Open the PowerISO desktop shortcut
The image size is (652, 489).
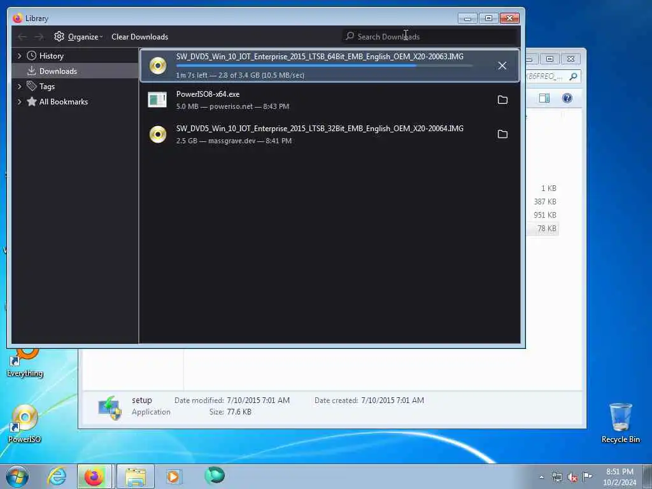point(25,423)
